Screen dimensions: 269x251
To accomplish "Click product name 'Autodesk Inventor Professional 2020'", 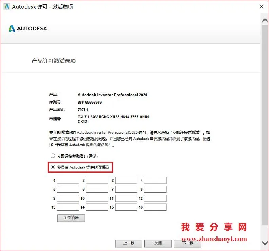I will tap(112, 95).
